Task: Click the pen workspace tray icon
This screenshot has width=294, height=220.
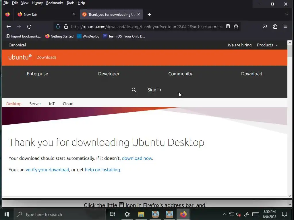Action: (x=247, y=214)
